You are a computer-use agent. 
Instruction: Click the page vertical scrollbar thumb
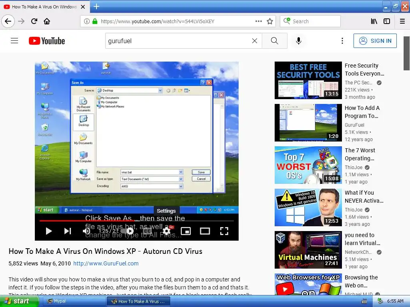(406, 53)
